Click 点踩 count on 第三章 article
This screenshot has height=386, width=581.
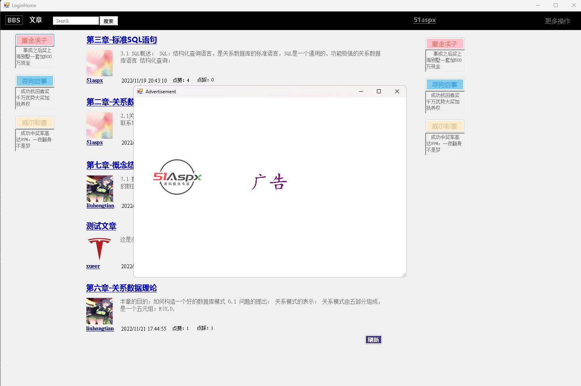[x=206, y=80]
